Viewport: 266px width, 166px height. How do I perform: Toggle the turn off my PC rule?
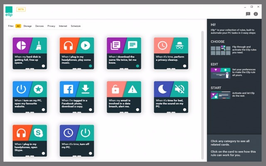point(90,153)
